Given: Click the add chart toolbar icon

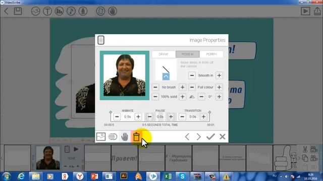Looking at the screenshot, I should (59, 11).
